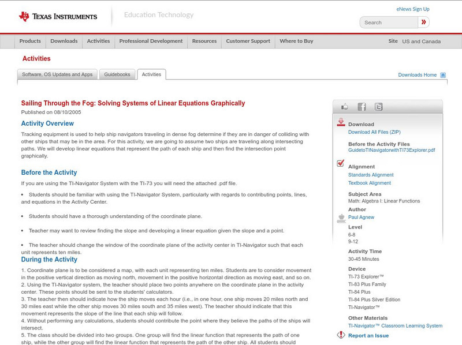Image resolution: width=462 pixels, height=345 pixels.
Task: Click the Education Technology header text
Action: [x=159, y=15]
